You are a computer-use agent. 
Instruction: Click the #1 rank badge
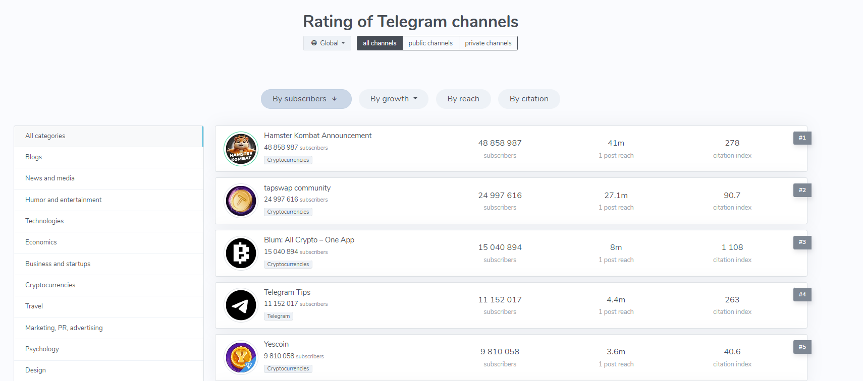pyautogui.click(x=802, y=138)
